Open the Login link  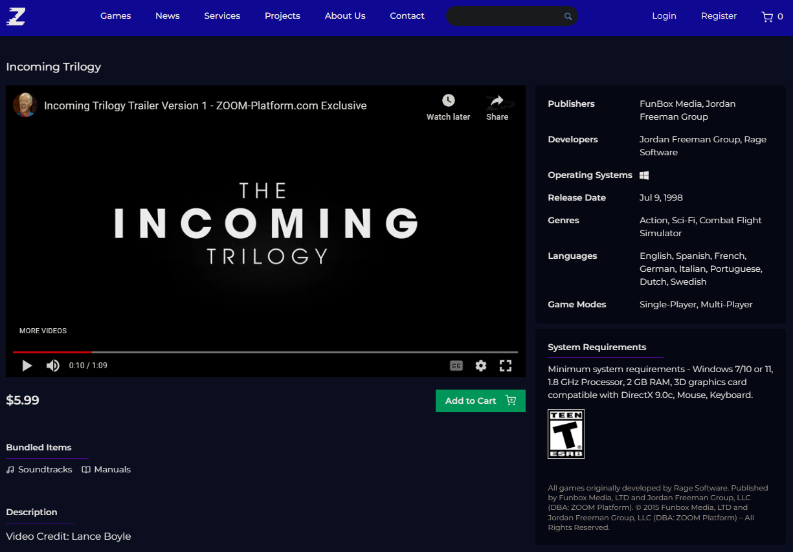664,16
